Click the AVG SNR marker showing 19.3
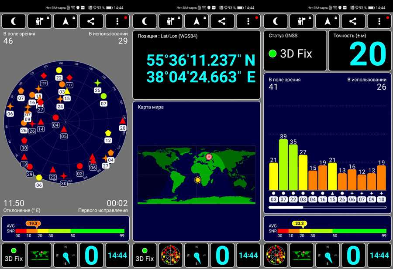393x269 pixels. pos(33,223)
